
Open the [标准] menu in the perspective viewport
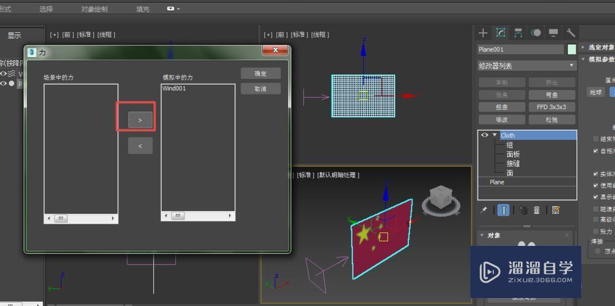click(x=306, y=175)
